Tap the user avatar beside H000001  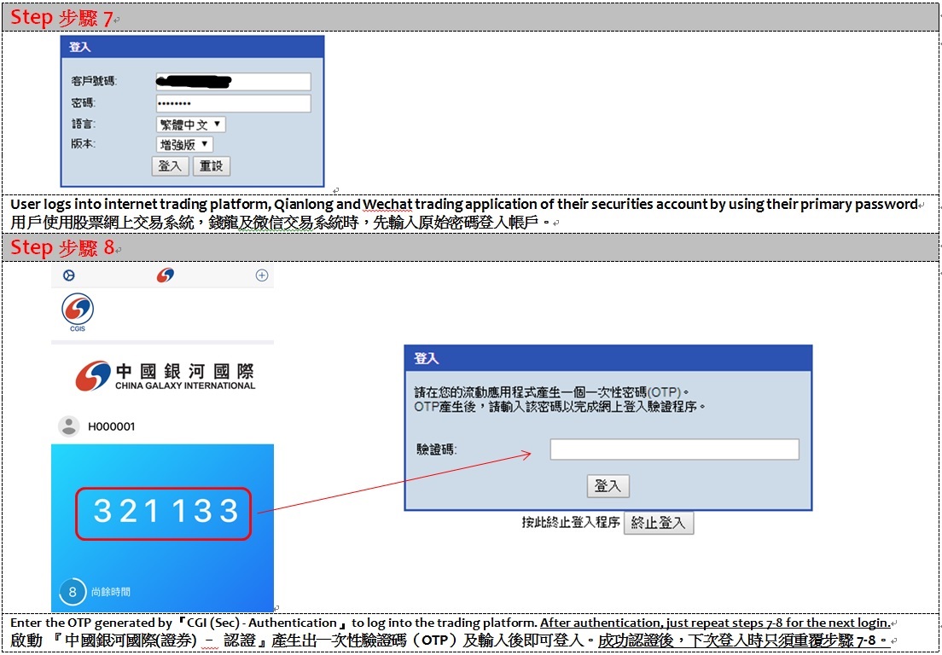point(69,426)
